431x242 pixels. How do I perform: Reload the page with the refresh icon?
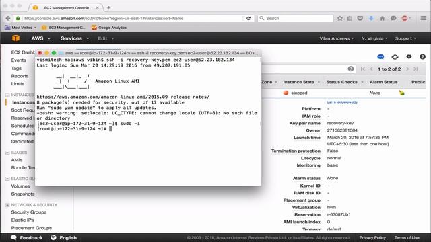click(x=248, y=18)
